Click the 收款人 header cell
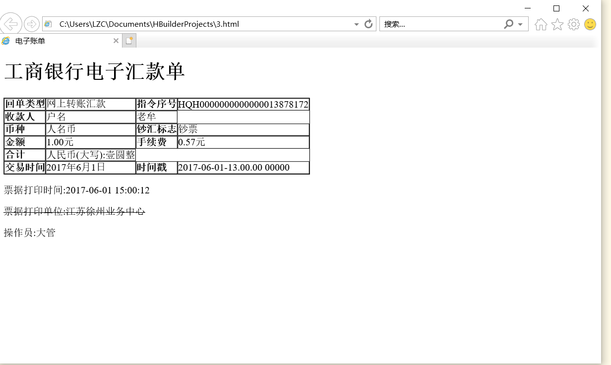Screen dimensions: 611x365 coord(25,117)
